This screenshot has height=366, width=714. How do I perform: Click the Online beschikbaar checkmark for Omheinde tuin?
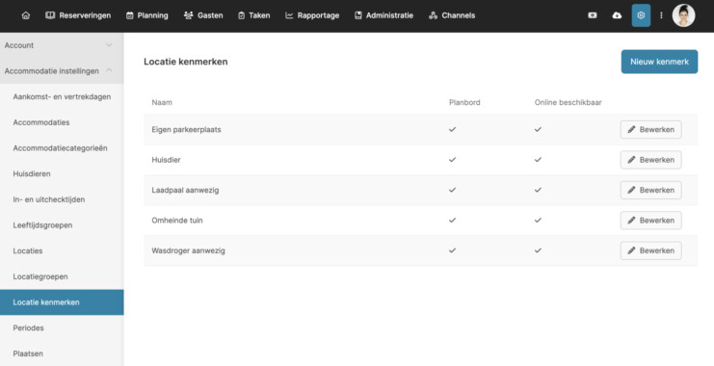(538, 221)
